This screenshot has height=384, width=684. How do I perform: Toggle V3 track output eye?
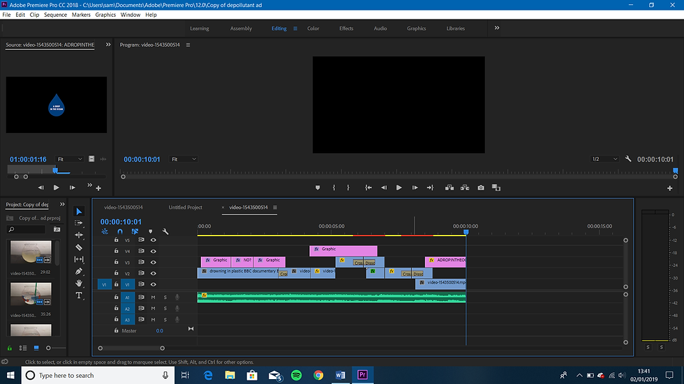coord(153,262)
